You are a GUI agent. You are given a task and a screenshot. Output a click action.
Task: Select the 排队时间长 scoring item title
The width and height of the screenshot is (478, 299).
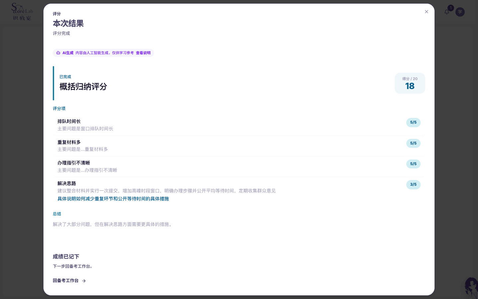(69, 122)
